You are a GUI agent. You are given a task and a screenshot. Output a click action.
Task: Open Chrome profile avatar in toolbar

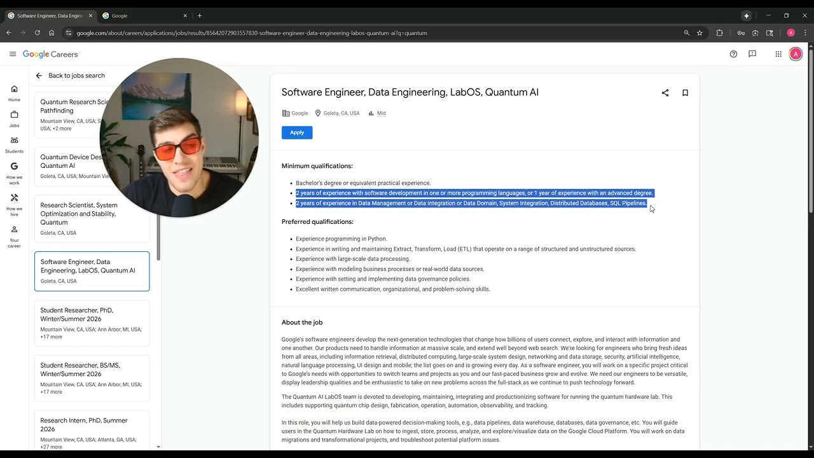coord(791,33)
